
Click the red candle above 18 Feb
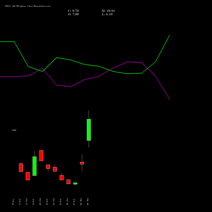point(28,176)
